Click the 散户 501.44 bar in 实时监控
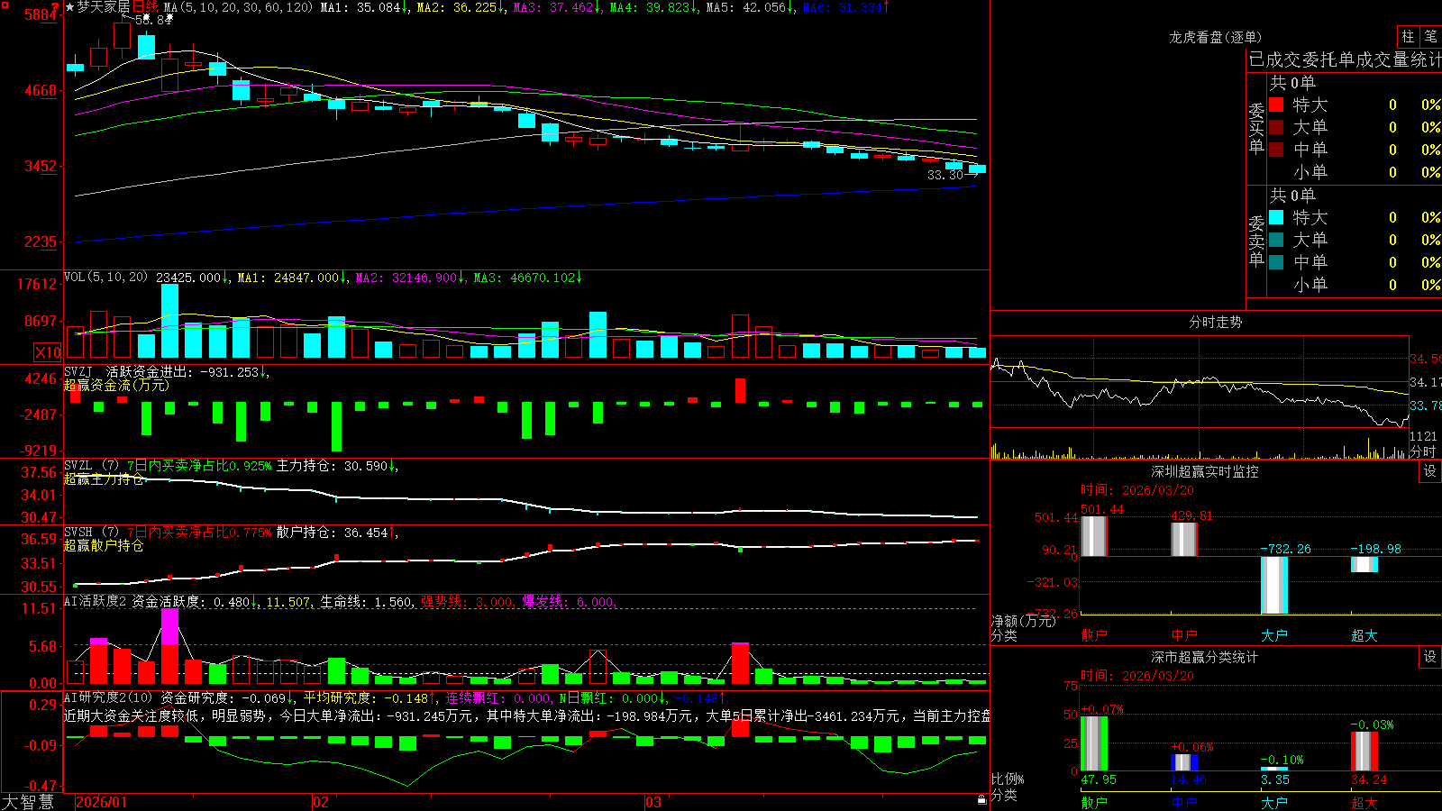This screenshot has height=811, width=1442. point(1093,535)
